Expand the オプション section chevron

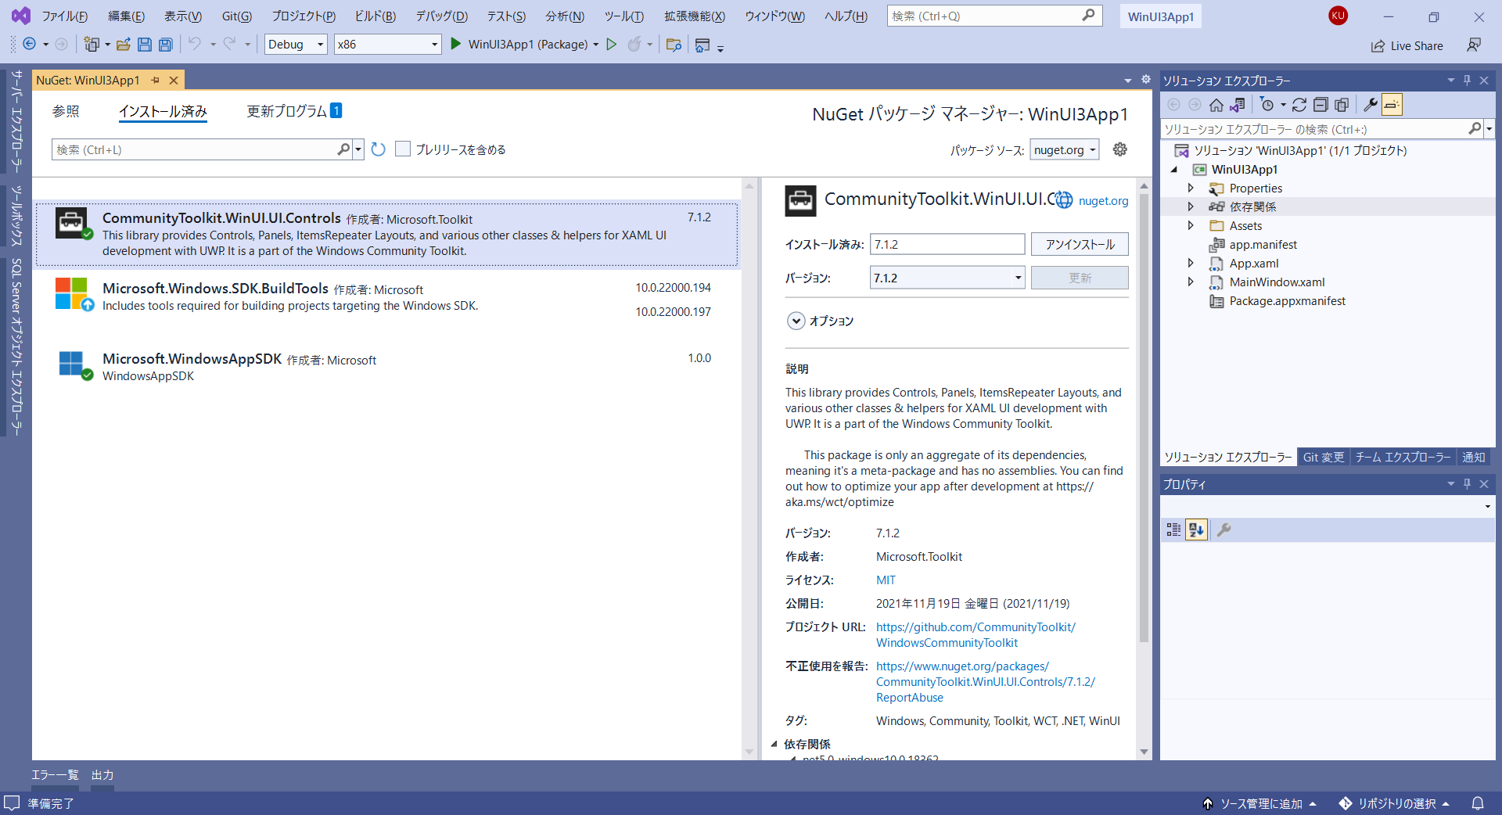796,321
